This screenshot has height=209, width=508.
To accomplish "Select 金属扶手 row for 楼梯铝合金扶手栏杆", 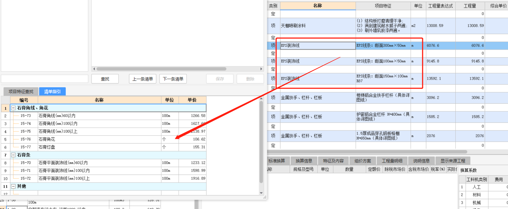I will [x=318, y=98].
